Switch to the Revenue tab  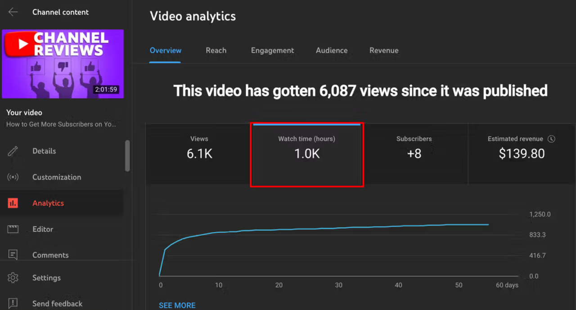tap(384, 50)
